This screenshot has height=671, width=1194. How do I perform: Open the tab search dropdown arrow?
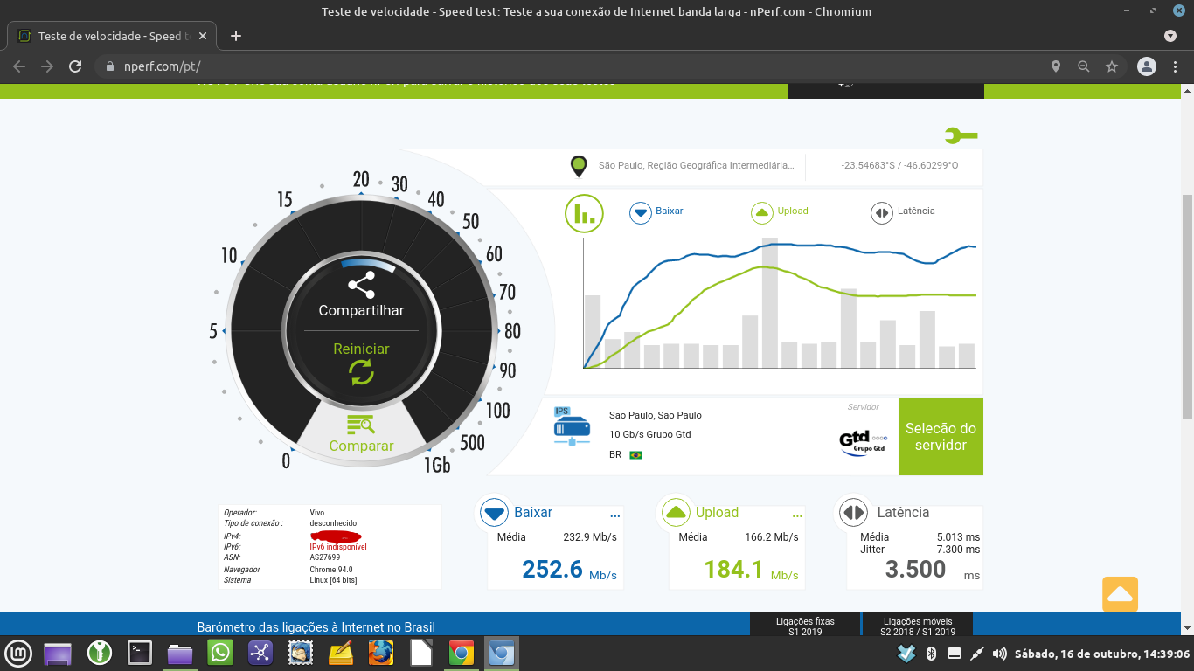[x=1170, y=36]
